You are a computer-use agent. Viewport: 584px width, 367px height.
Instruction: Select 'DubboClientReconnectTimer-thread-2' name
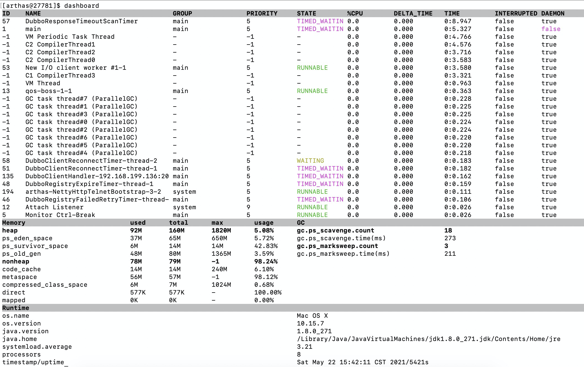(x=91, y=161)
